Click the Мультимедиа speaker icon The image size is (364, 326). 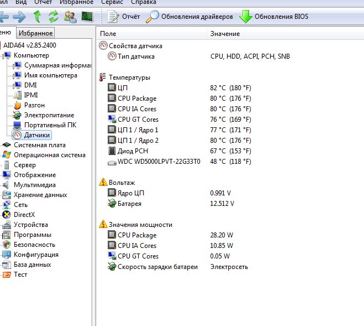tap(6, 185)
